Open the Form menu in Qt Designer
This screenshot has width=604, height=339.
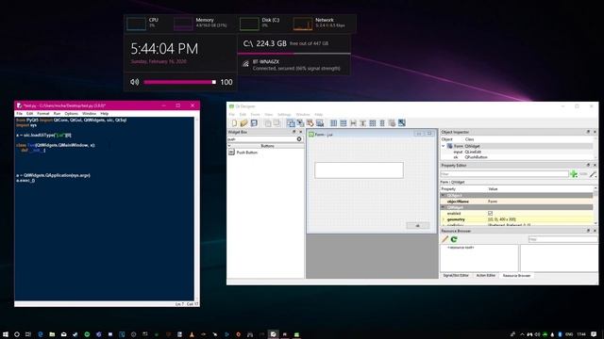click(x=255, y=115)
